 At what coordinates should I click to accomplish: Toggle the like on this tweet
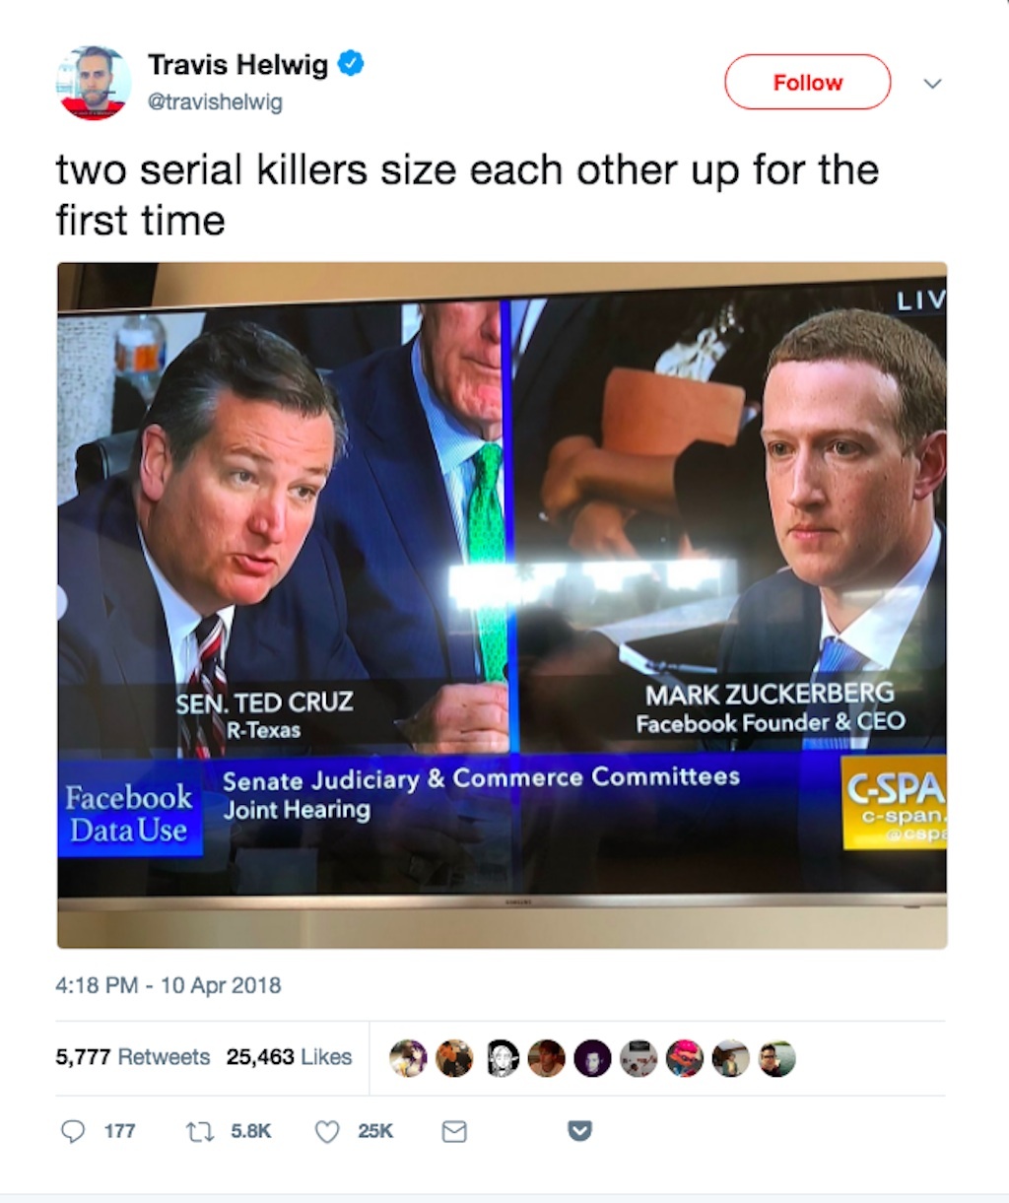327,1131
